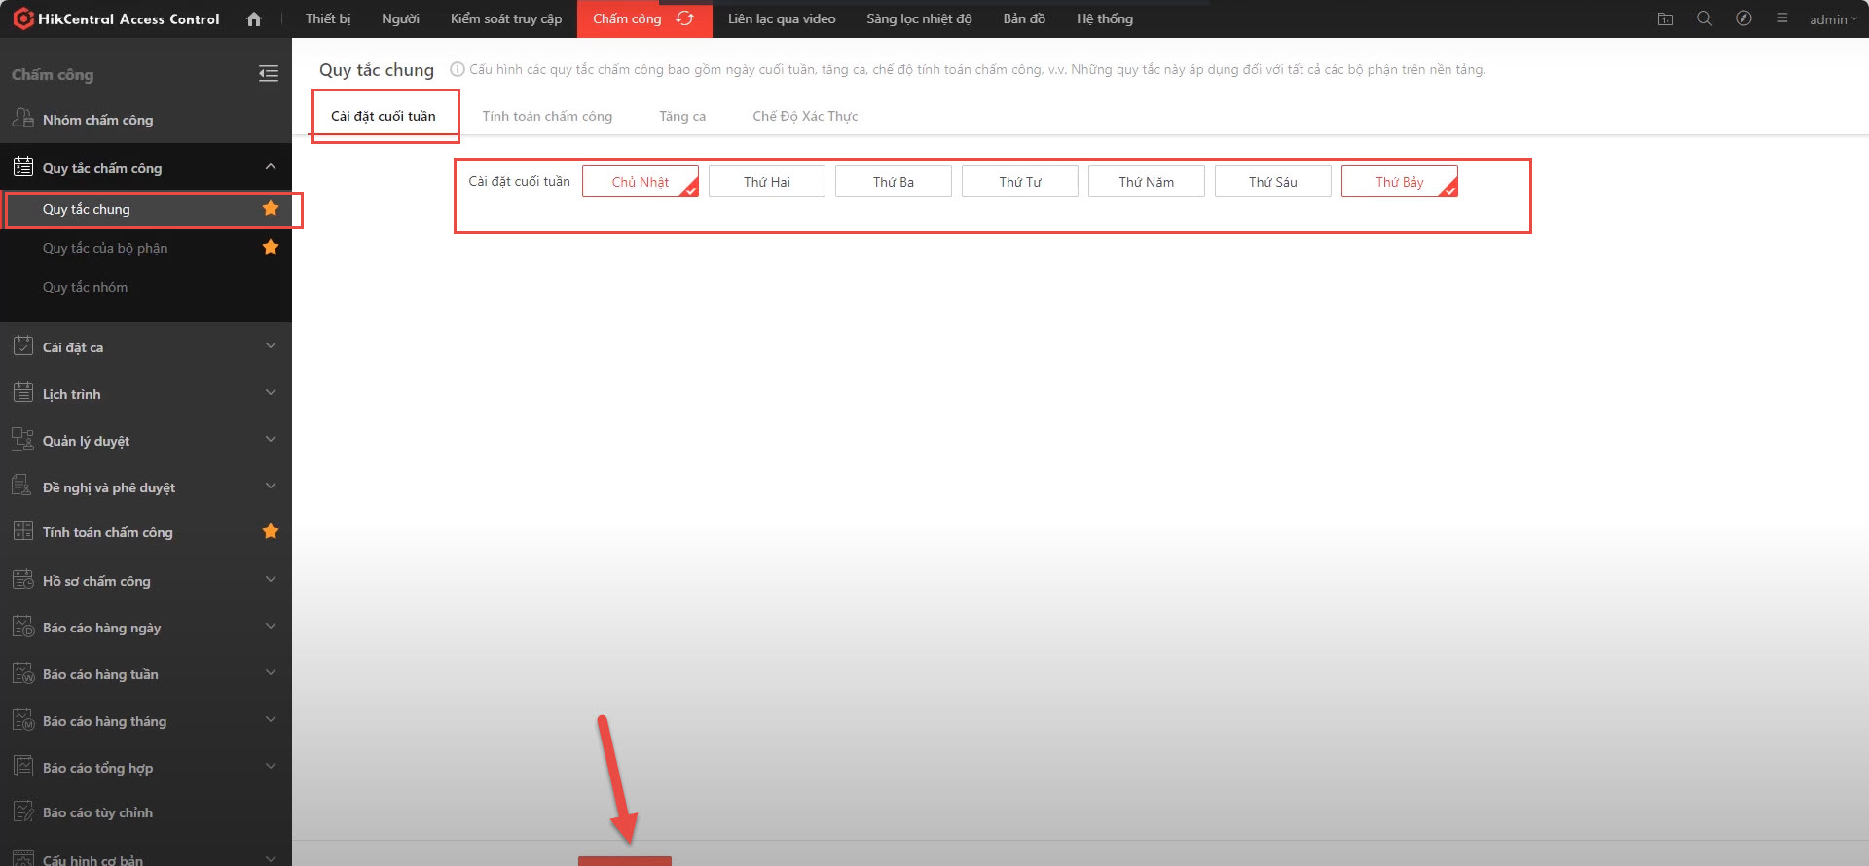Open the search icon in top right

(x=1704, y=18)
